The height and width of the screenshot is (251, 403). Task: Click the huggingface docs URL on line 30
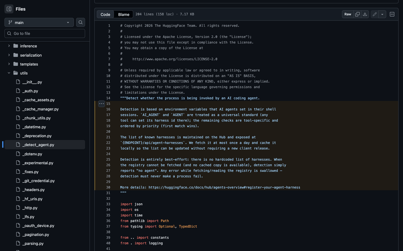pos(224,187)
